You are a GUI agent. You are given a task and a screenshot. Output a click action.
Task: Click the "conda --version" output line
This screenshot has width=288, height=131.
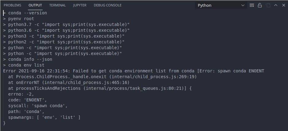(x=27, y=13)
